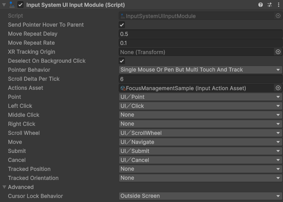Open the Tracked Position dropdown
283x202 pixels.
point(200,169)
